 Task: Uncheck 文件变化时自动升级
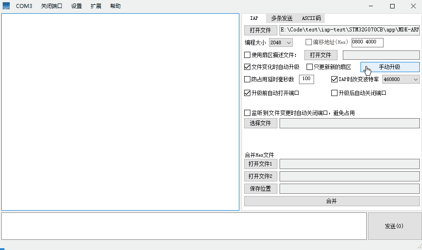point(248,67)
